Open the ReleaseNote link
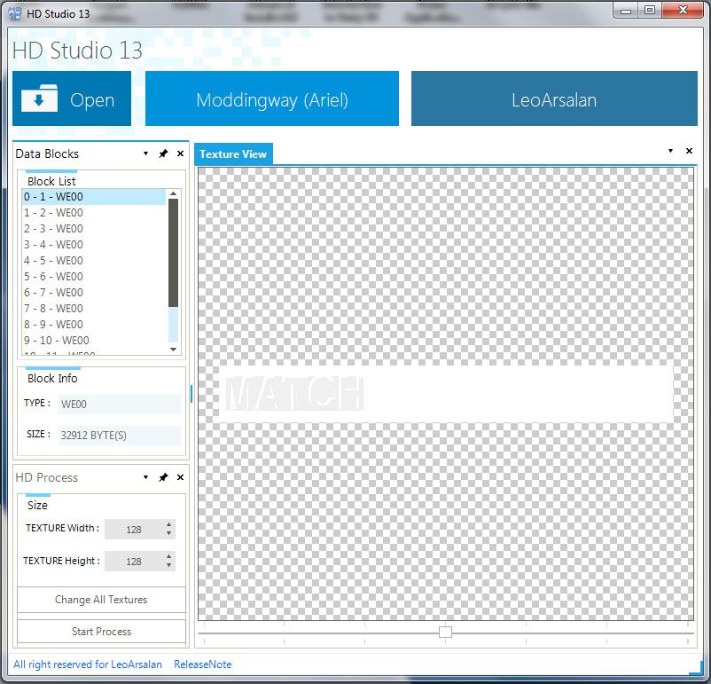Image resolution: width=711 pixels, height=684 pixels. [x=202, y=664]
